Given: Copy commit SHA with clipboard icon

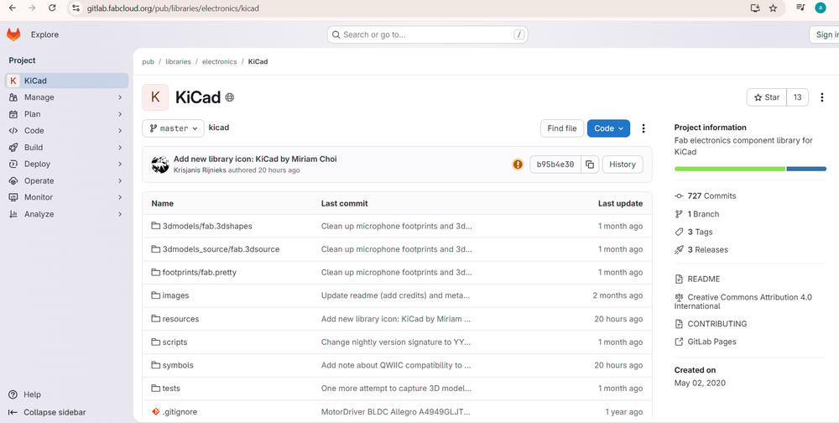Looking at the screenshot, I should pos(590,164).
